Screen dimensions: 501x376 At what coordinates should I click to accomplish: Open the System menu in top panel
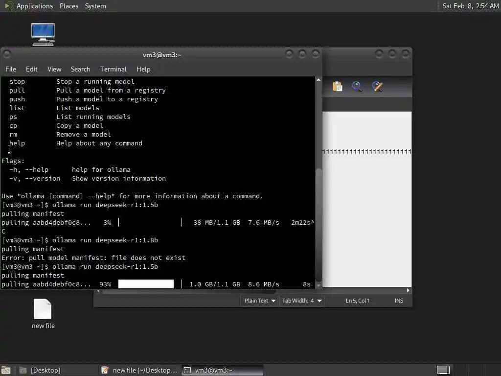[95, 6]
